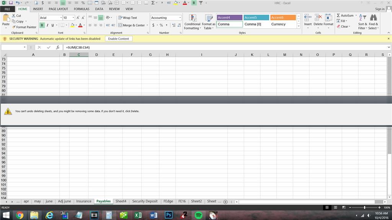This screenshot has height=220, width=392.
Task: Cut the selected cells
Action: pyautogui.click(x=16, y=15)
